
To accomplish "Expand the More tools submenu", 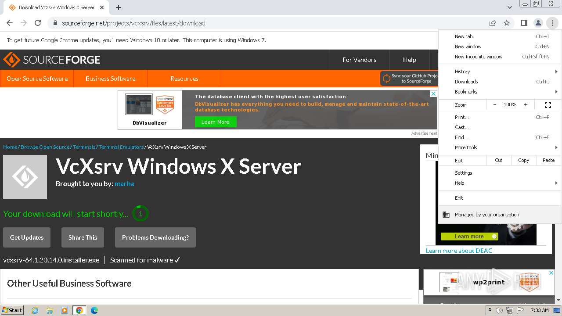I will pos(500,147).
